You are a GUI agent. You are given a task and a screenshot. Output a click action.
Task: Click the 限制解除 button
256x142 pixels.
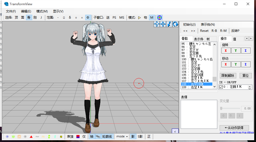tap(228, 76)
